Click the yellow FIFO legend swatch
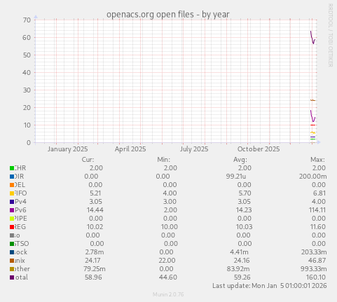Image resolution: width=337 pixels, height=302 pixels. click(x=12, y=193)
